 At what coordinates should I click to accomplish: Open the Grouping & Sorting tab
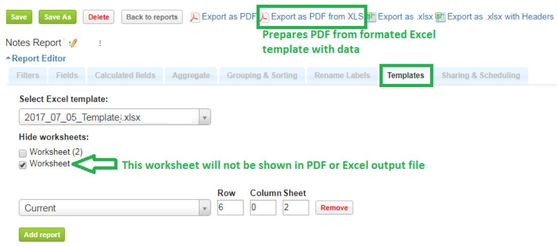coord(262,75)
